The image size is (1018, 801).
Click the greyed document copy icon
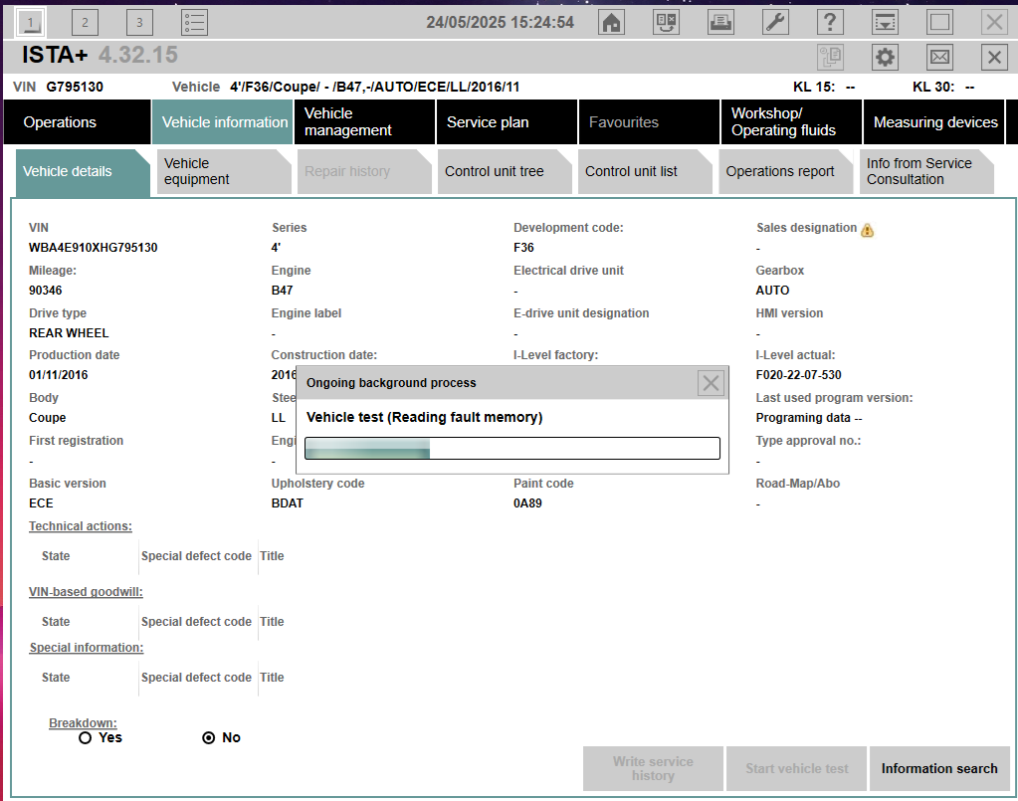point(830,57)
